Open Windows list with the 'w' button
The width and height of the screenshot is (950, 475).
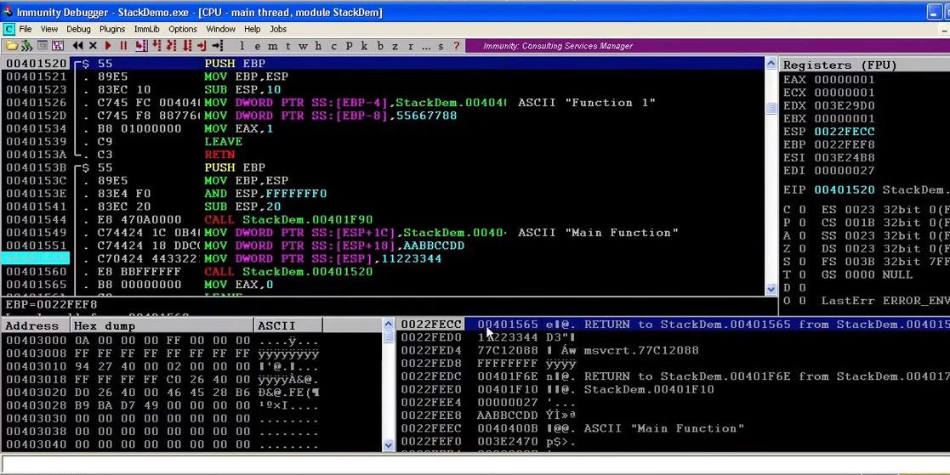pos(302,45)
